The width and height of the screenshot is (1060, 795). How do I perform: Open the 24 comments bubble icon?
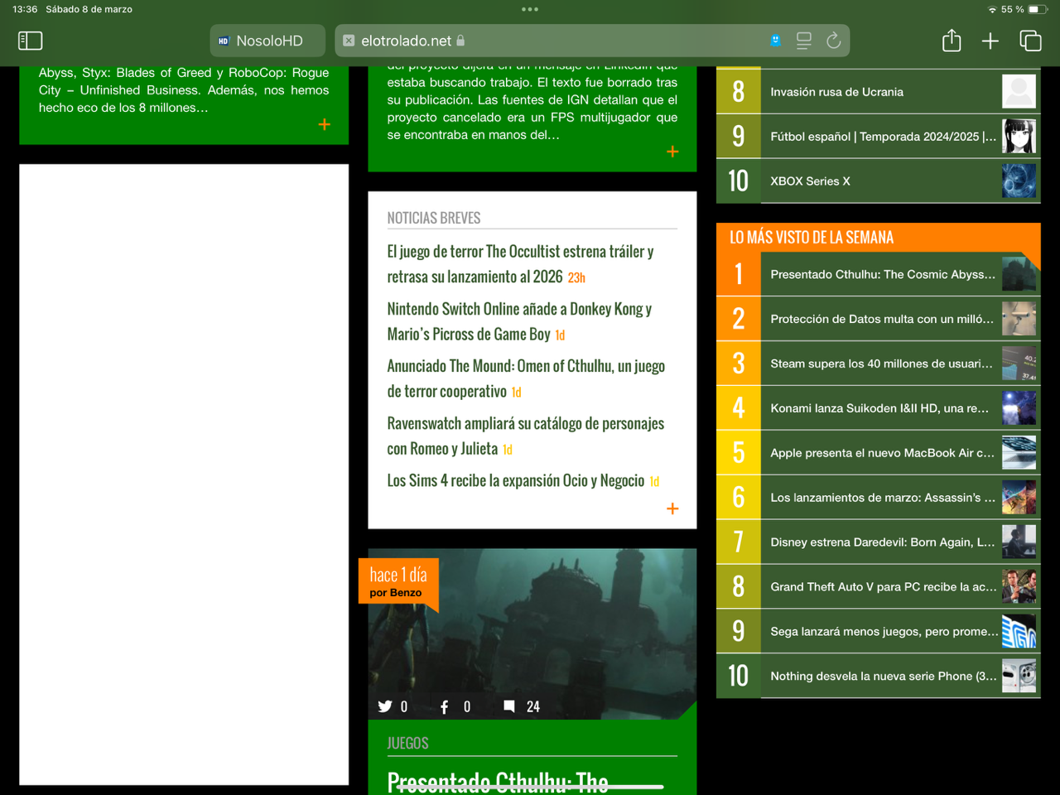click(x=509, y=706)
